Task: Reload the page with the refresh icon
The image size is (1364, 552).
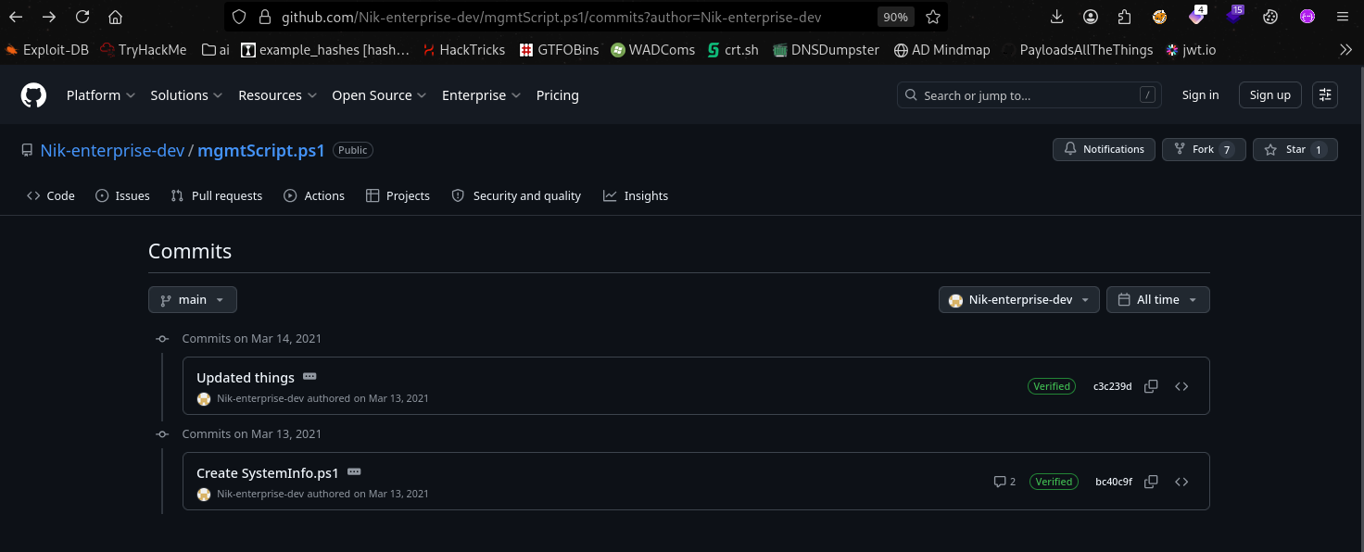Action: click(x=82, y=17)
